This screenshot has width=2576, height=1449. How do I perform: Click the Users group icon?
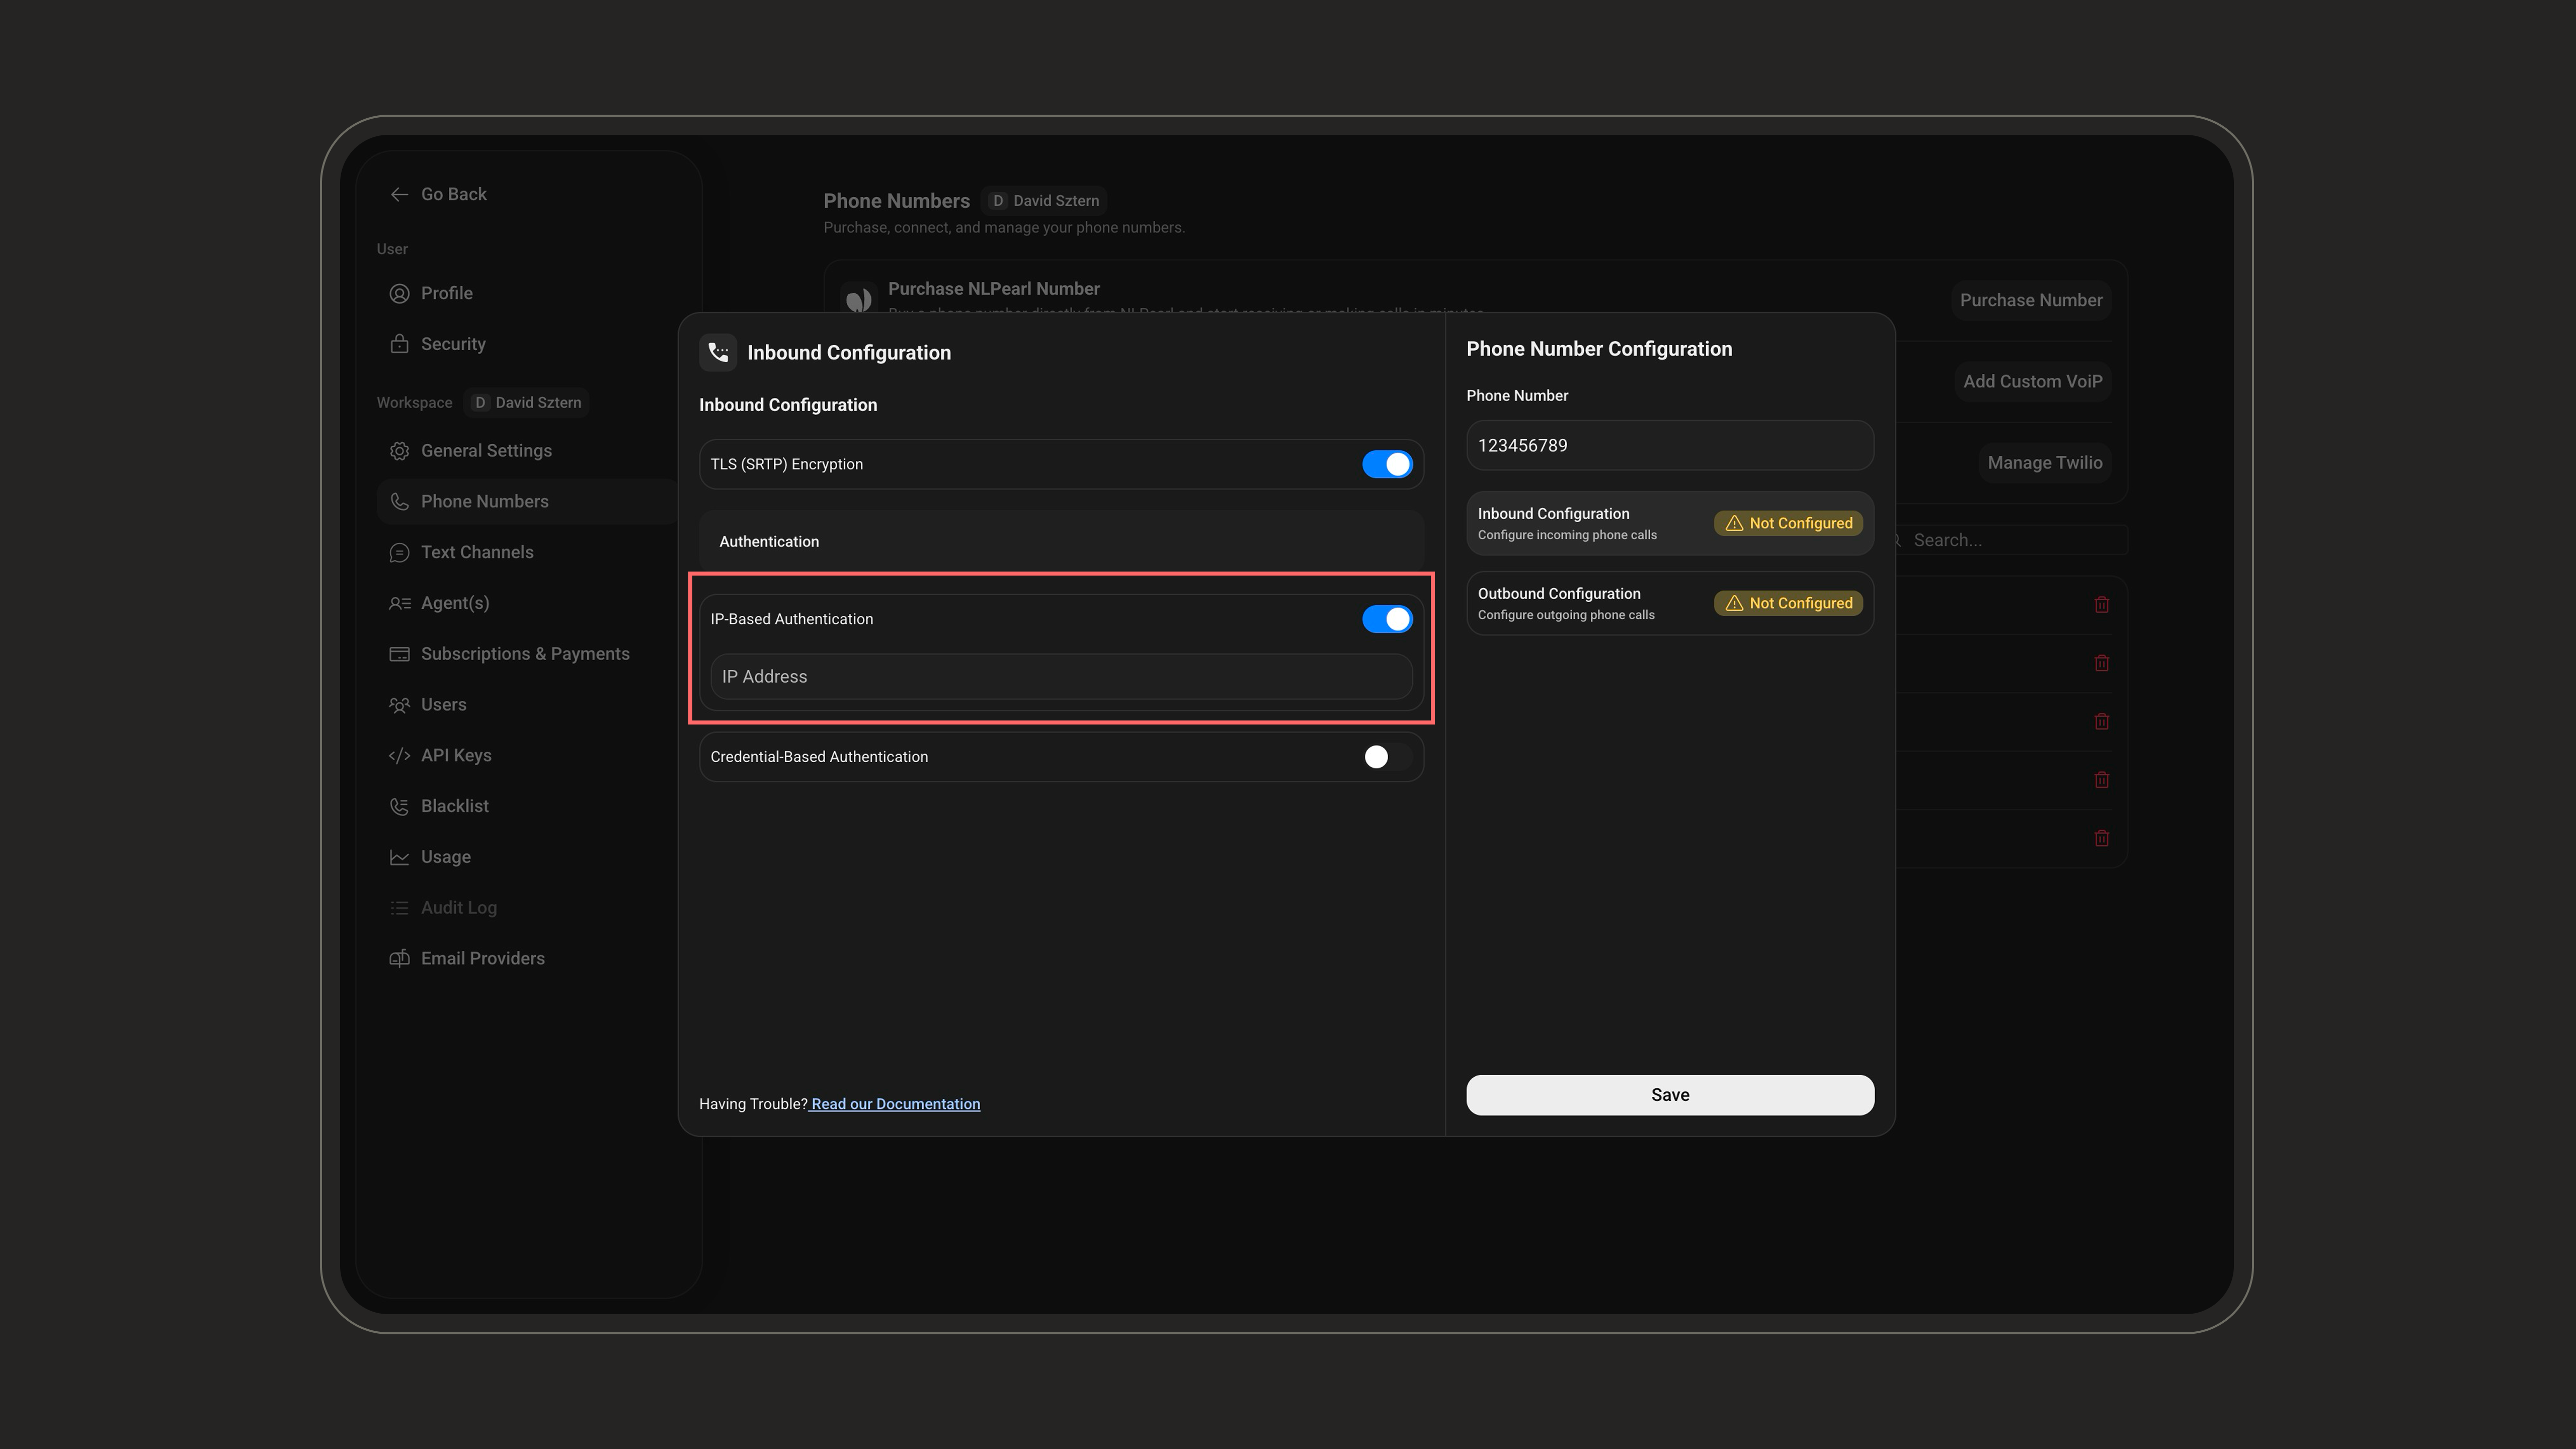[x=399, y=705]
